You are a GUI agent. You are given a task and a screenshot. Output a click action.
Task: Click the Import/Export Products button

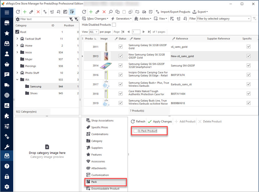click(173, 12)
